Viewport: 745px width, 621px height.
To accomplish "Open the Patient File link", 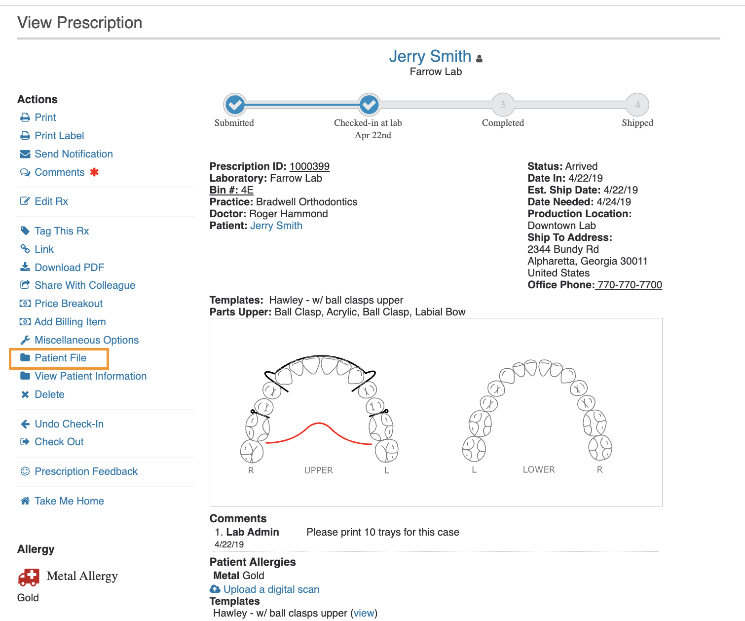I will pos(60,358).
